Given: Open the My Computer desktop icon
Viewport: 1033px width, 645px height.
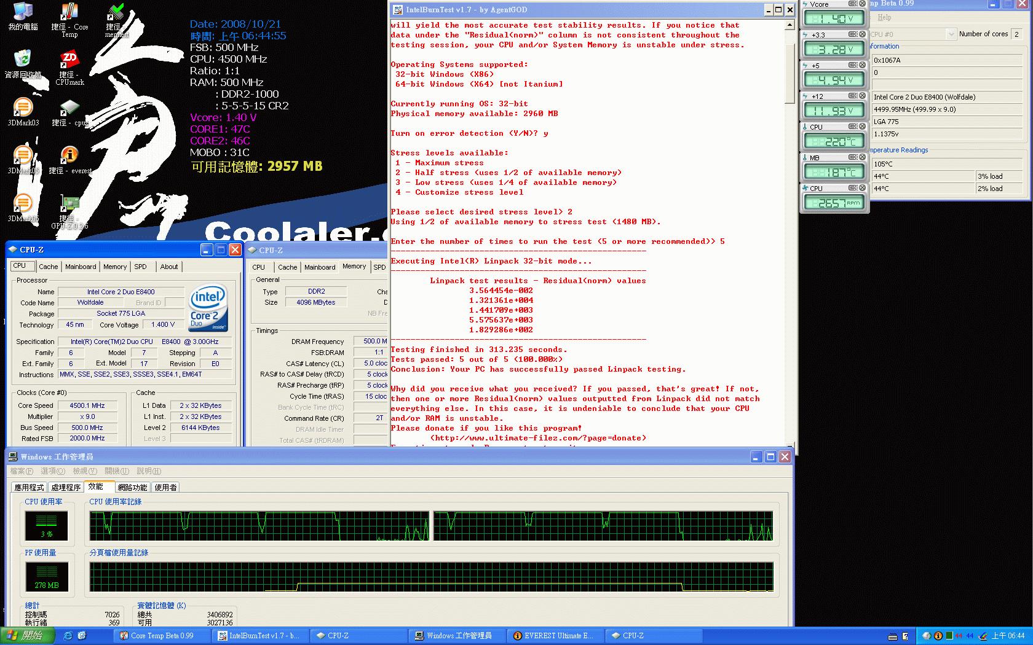Looking at the screenshot, I should [x=23, y=16].
